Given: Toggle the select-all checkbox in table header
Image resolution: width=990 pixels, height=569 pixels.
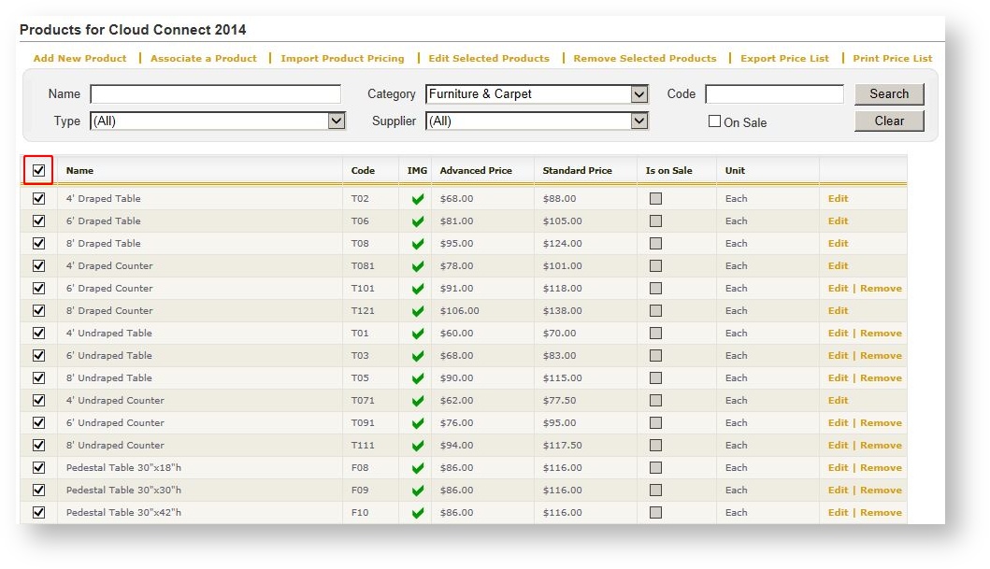Looking at the screenshot, I should click(x=38, y=170).
